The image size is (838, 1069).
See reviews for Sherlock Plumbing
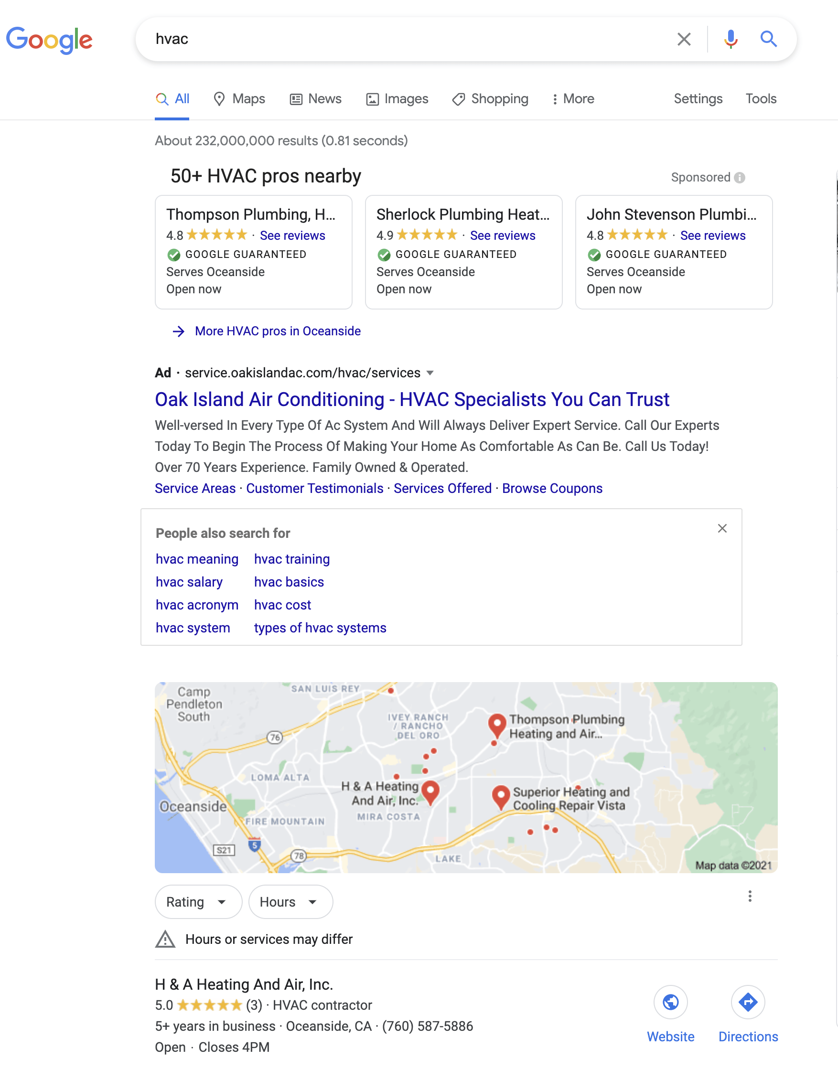point(503,236)
